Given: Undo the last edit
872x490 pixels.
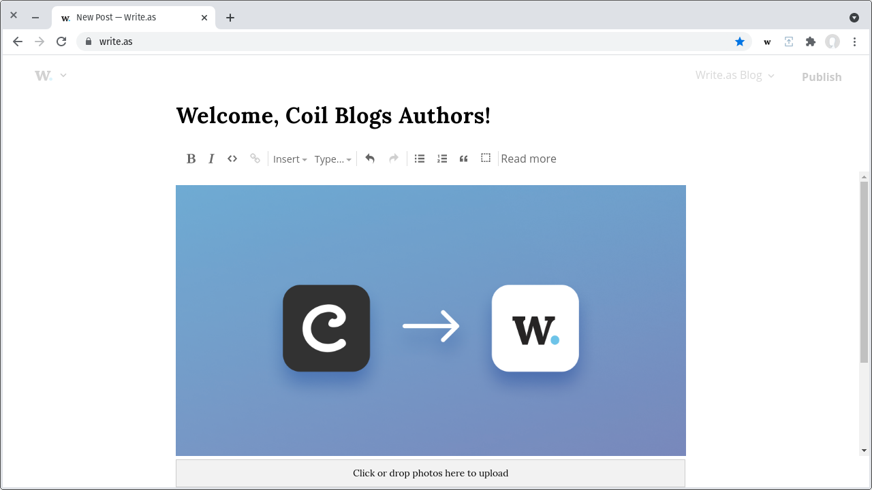Looking at the screenshot, I should click(370, 158).
